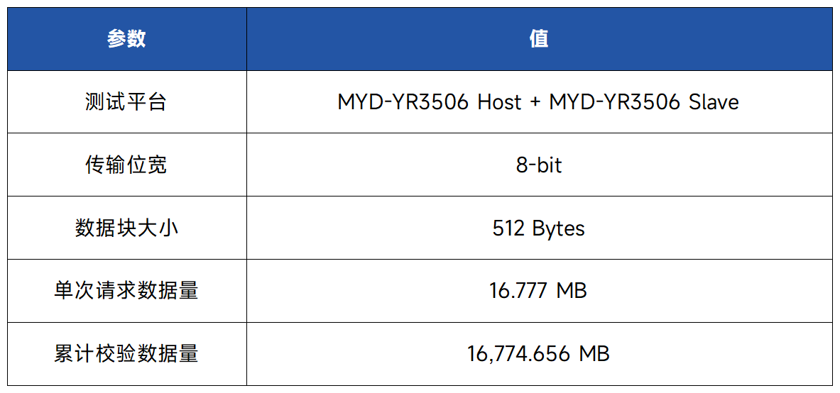Image resolution: width=840 pixels, height=393 pixels.
Task: Click the MYD-YR3506 text before Host
Action: 403,102
